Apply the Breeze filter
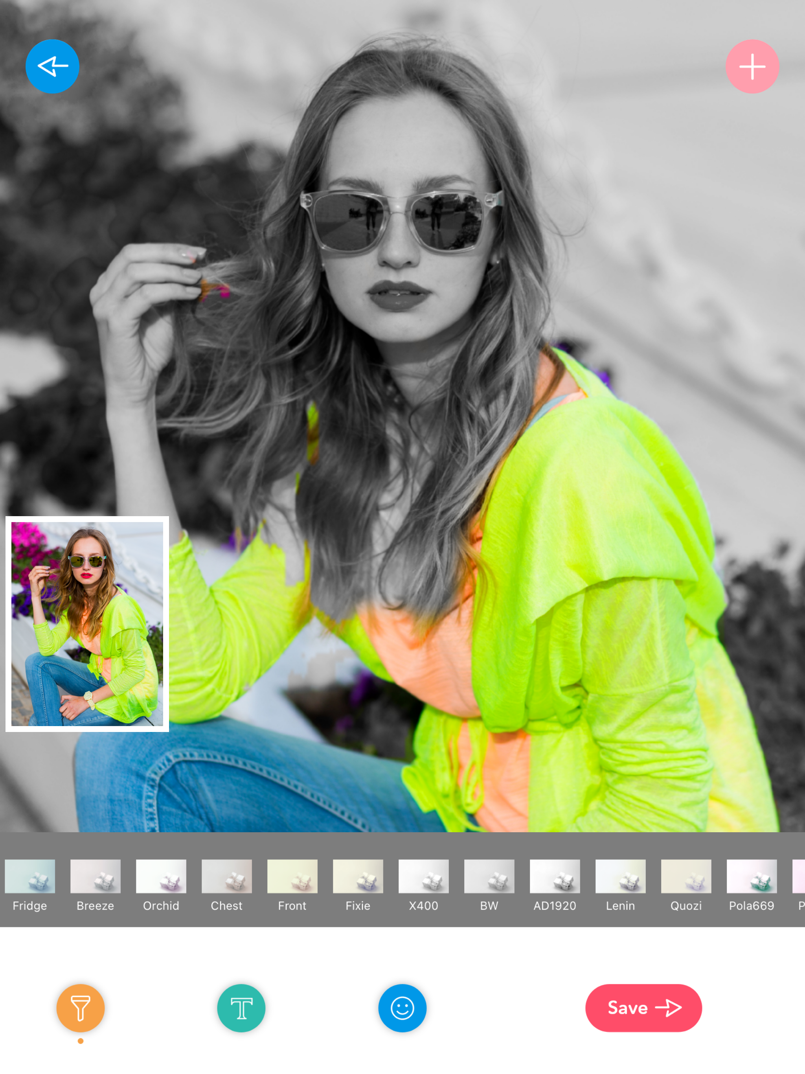The height and width of the screenshot is (1074, 805). coord(96,876)
